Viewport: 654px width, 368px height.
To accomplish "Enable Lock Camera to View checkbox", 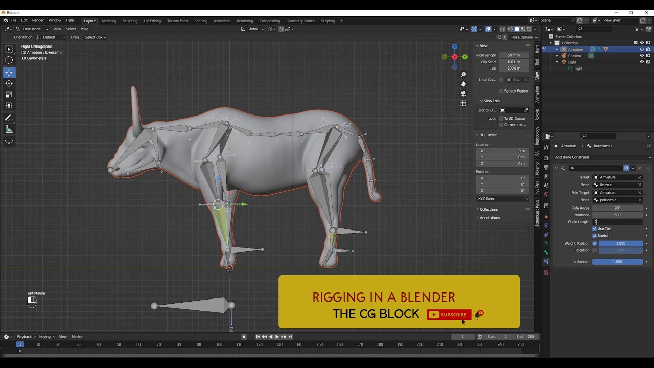I will [501, 125].
